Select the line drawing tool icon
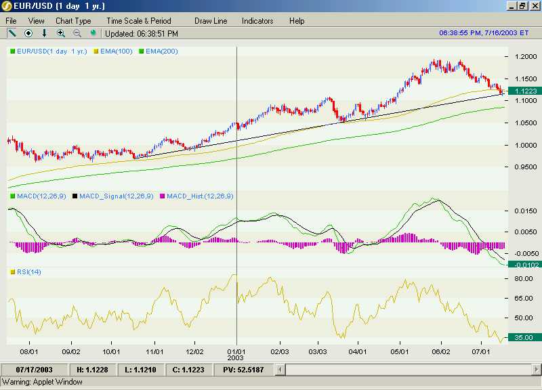 (x=12, y=33)
